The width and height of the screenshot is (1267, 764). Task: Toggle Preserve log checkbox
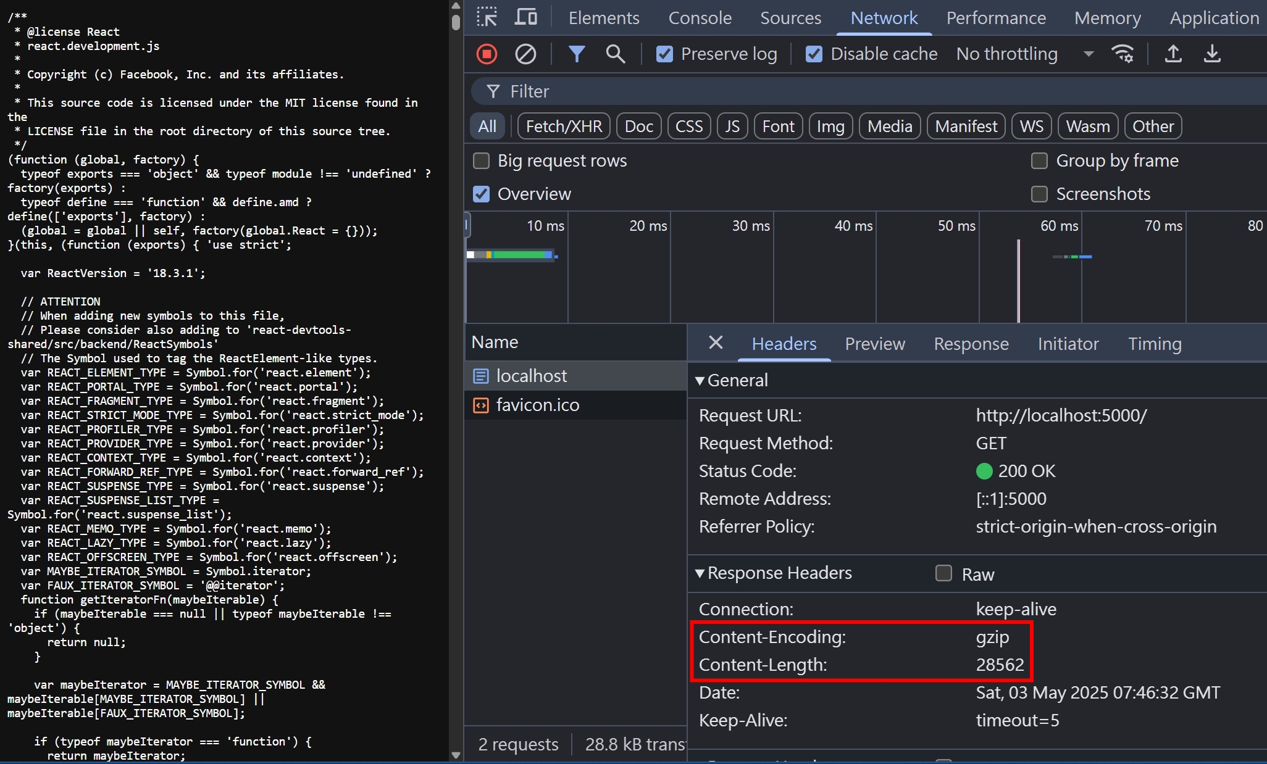664,54
